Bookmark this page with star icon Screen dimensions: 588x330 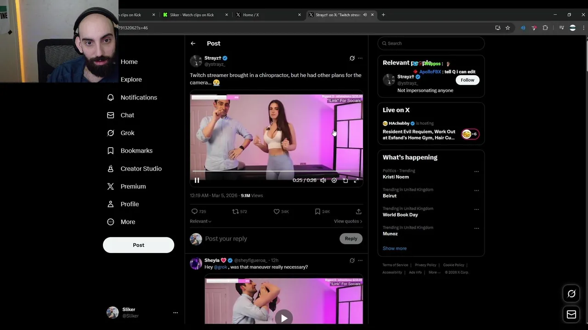508,28
